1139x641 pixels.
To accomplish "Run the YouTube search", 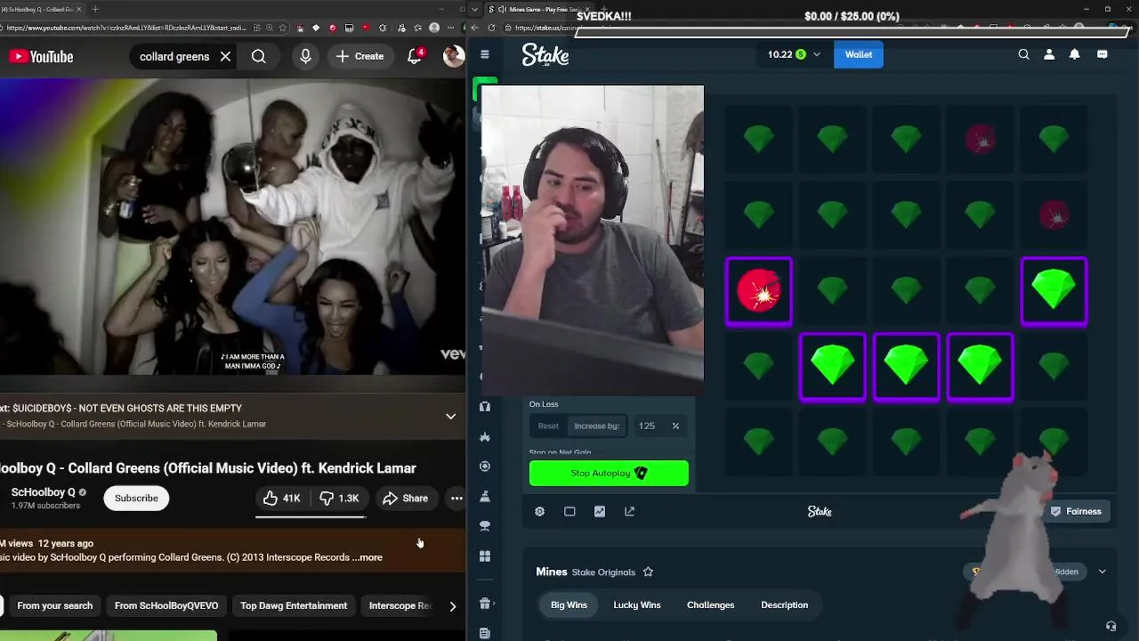I will [258, 56].
